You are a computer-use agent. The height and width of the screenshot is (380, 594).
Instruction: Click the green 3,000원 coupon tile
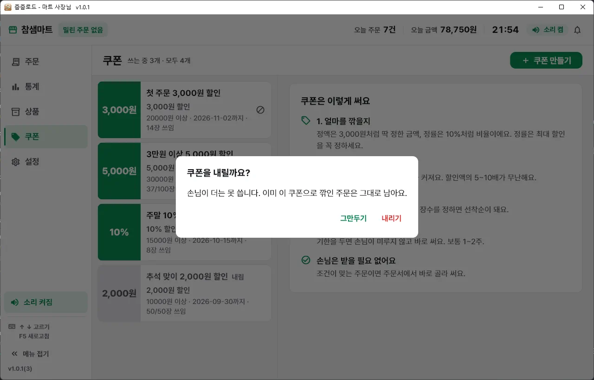click(x=119, y=110)
